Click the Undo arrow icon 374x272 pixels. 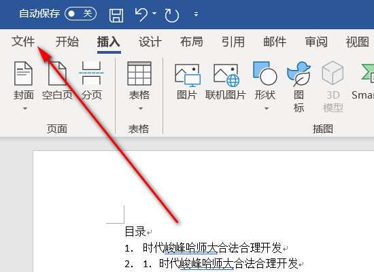141,14
